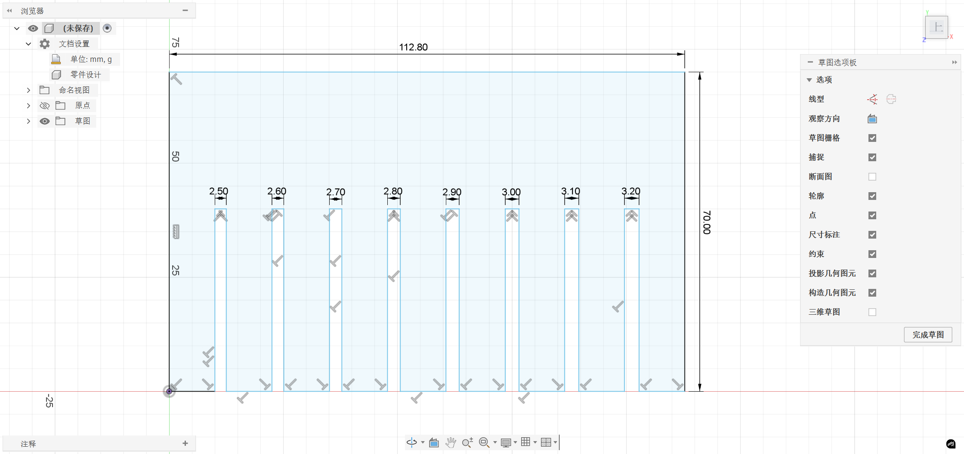Image resolution: width=964 pixels, height=454 pixels.
Task: Toggle the 捕捉 checkbox
Action: click(x=872, y=157)
